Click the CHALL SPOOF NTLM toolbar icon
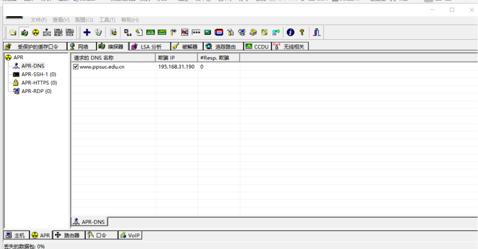The height and width of the screenshot is (249, 478). click(70, 32)
